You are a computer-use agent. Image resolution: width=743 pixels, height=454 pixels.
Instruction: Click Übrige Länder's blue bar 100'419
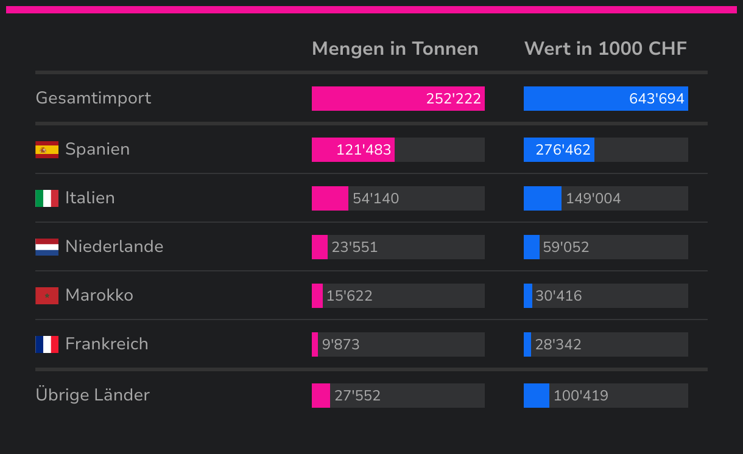click(537, 396)
